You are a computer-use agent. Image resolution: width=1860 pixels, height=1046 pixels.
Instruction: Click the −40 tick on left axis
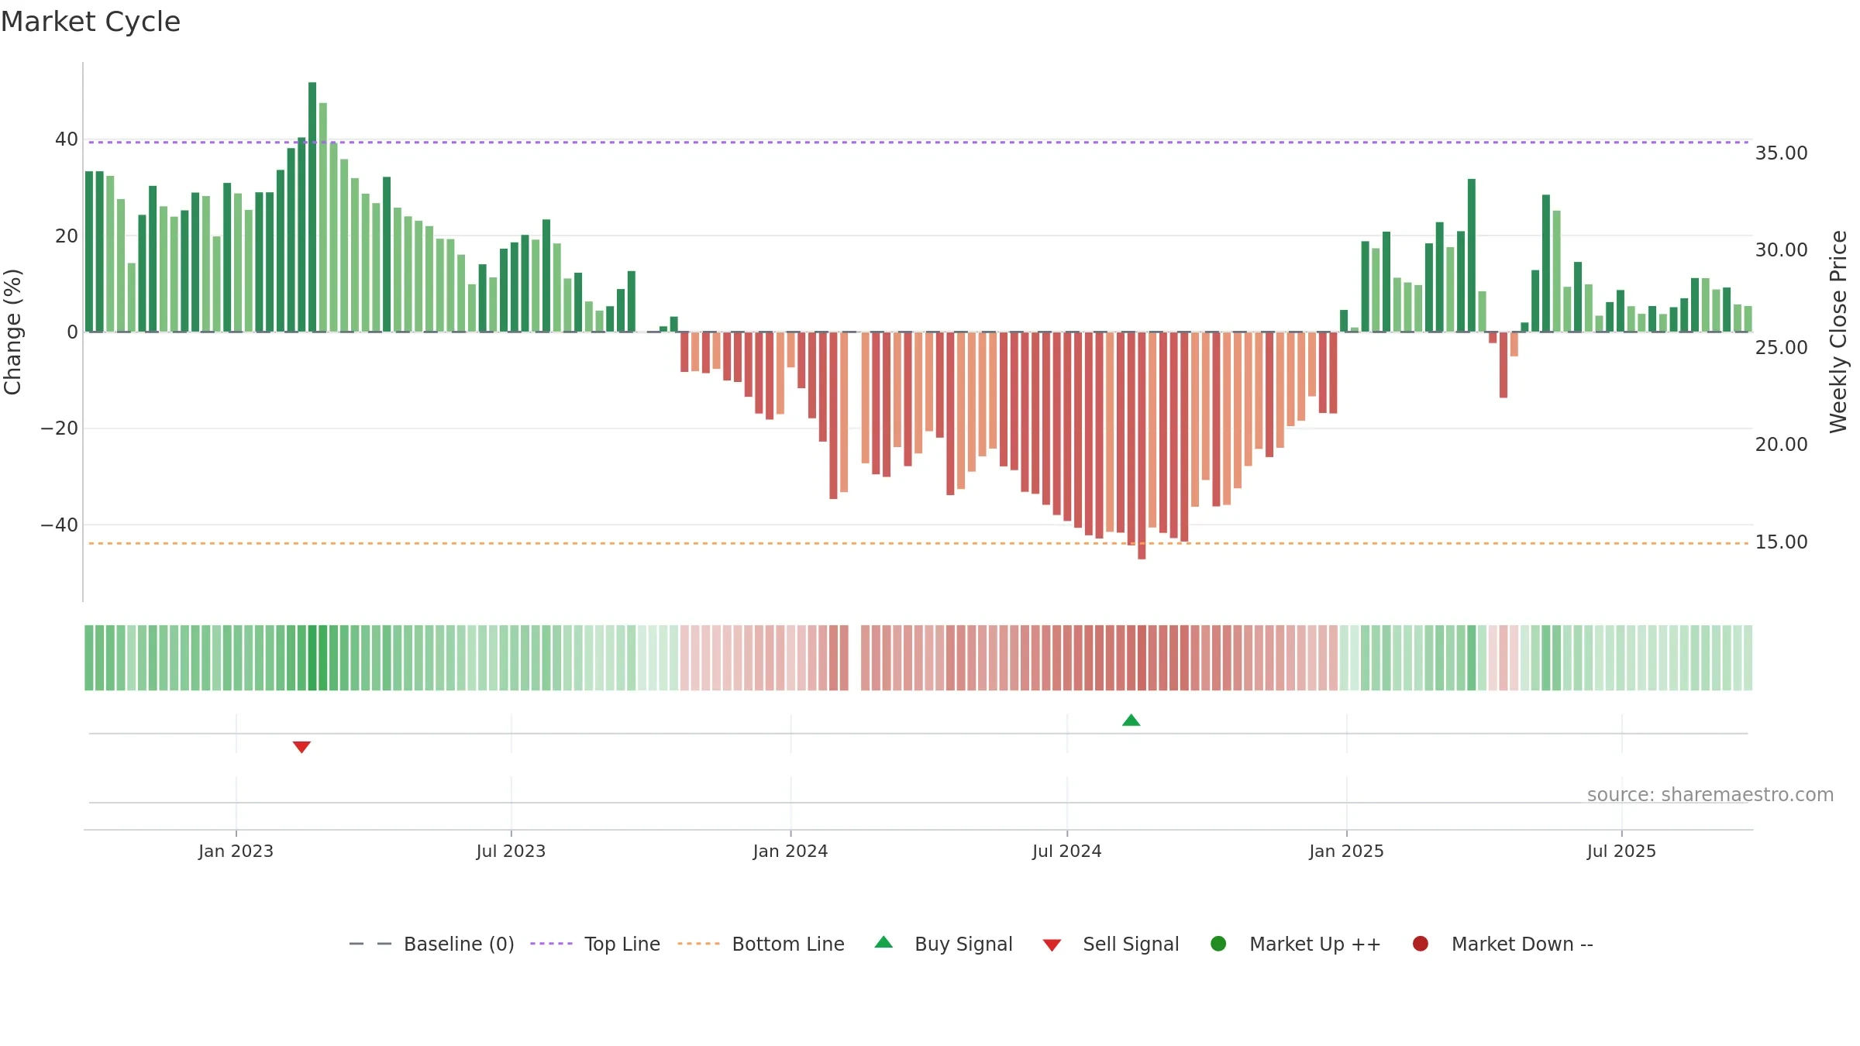pyautogui.click(x=60, y=525)
